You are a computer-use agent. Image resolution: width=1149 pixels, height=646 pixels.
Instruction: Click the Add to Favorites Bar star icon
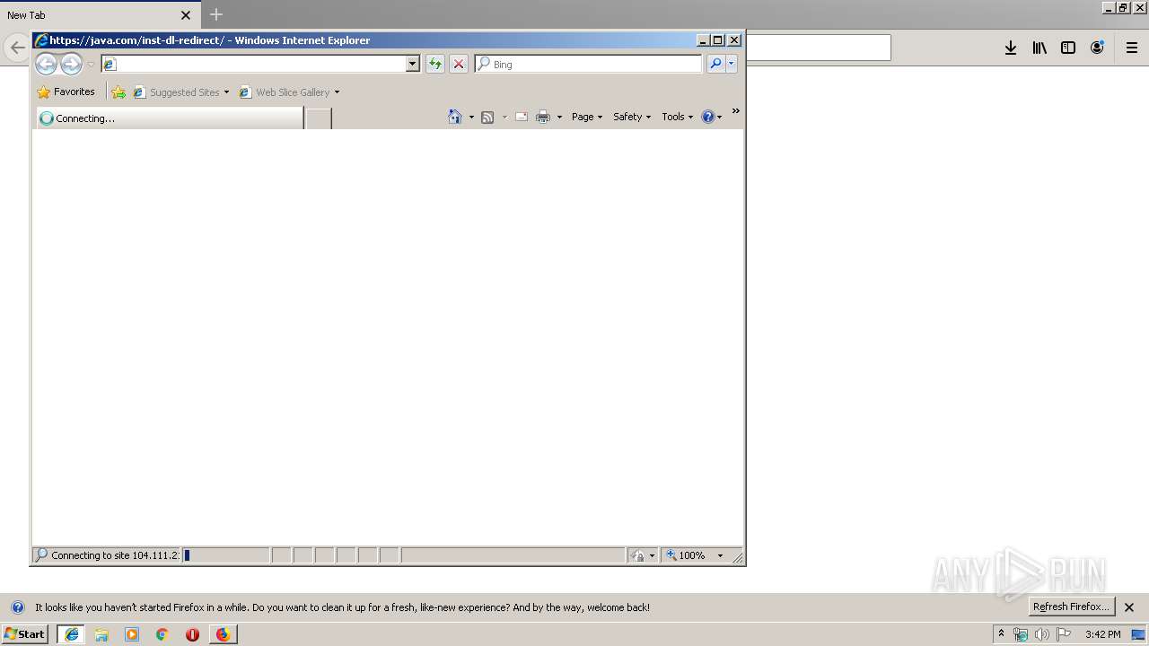point(118,92)
